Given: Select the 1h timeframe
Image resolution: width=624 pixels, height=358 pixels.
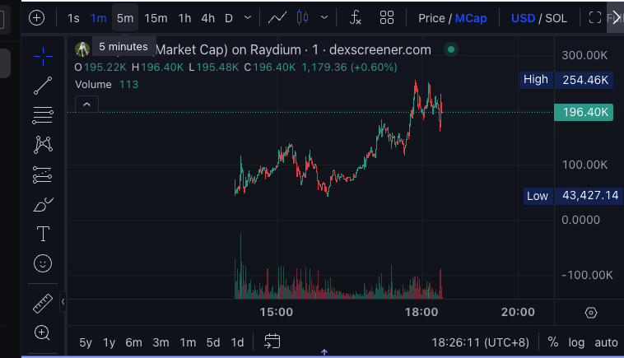Looking at the screenshot, I should click(184, 18).
